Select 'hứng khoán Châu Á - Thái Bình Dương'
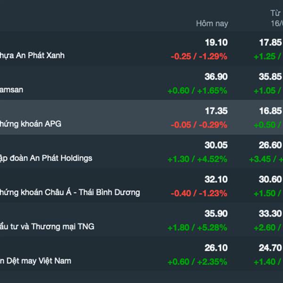This screenshot has height=283, width=283. 70,192
